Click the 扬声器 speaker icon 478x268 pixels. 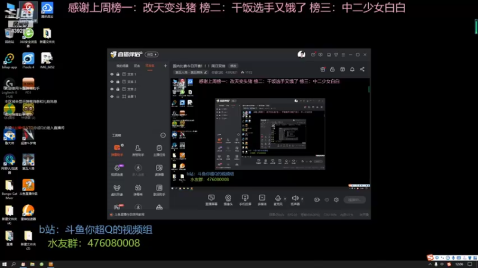tap(295, 198)
